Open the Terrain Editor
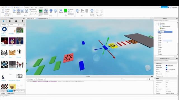179x100 pixels. (41, 11)
